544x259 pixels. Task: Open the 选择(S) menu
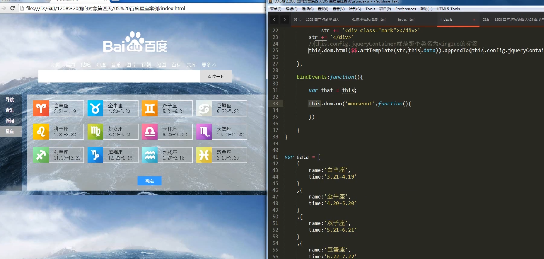307,9
